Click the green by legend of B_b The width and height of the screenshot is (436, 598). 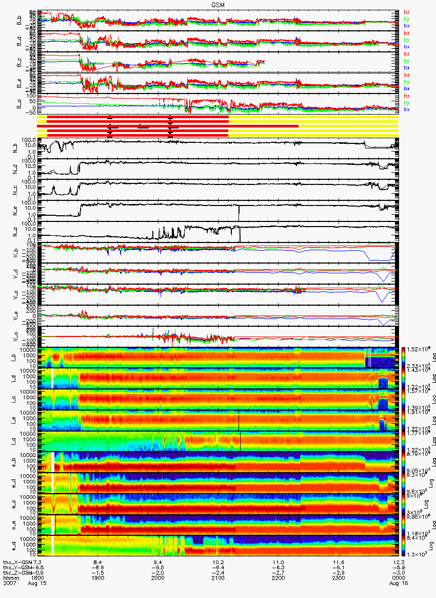(407, 19)
